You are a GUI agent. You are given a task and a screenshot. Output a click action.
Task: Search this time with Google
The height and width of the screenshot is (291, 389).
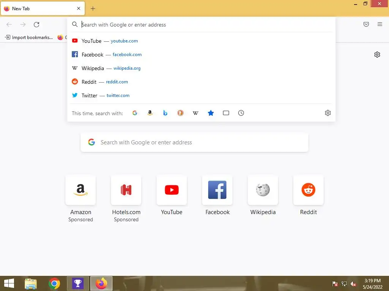(x=135, y=113)
